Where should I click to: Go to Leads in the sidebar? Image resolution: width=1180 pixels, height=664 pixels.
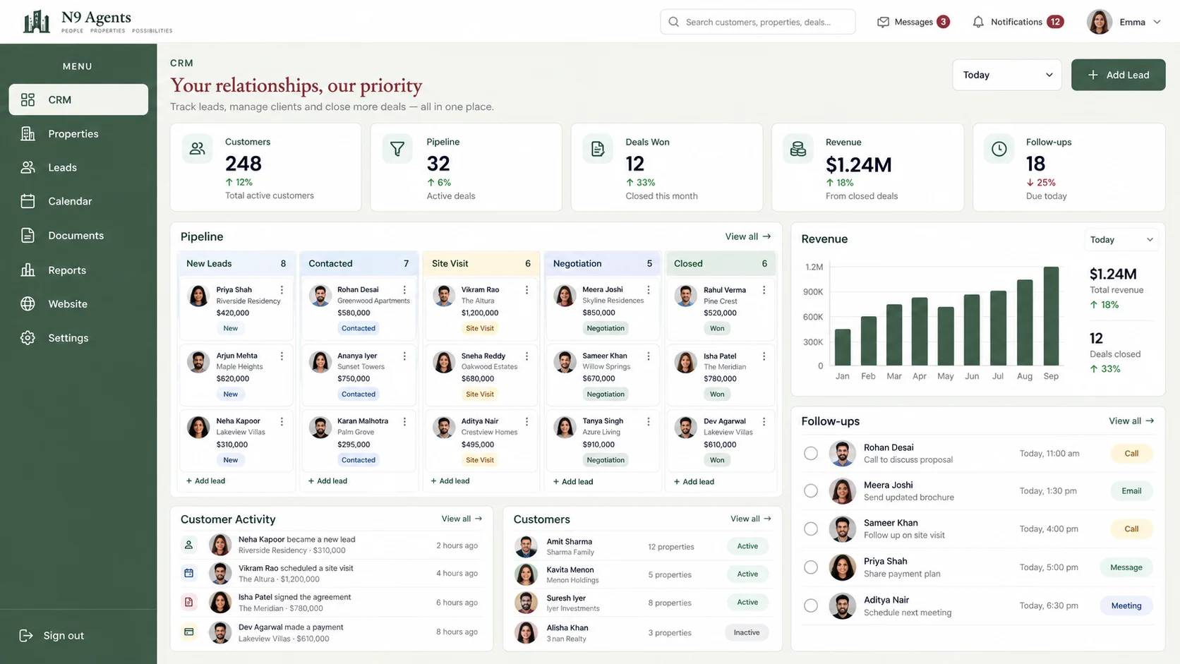tap(78, 167)
